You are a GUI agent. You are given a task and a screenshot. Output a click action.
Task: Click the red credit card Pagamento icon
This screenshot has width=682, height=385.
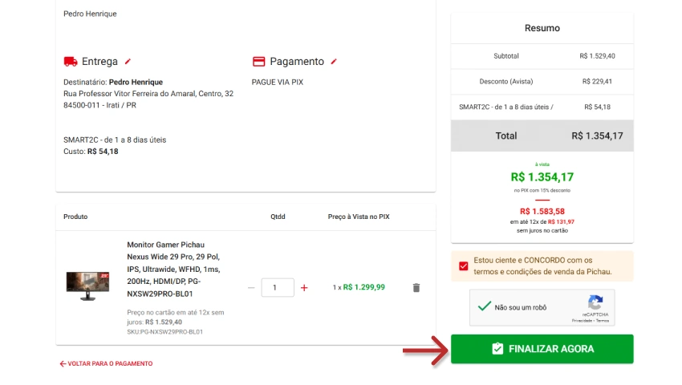pos(259,61)
